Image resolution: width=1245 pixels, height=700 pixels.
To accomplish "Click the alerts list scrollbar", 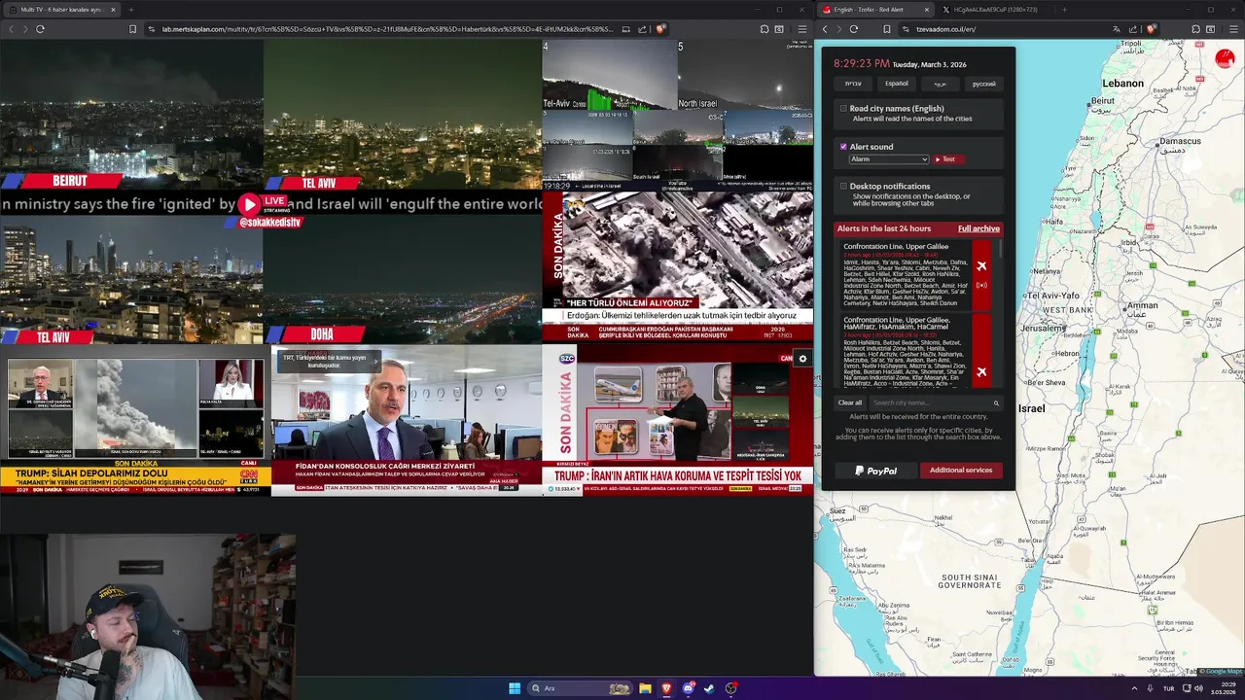I will pyautogui.click(x=1001, y=251).
